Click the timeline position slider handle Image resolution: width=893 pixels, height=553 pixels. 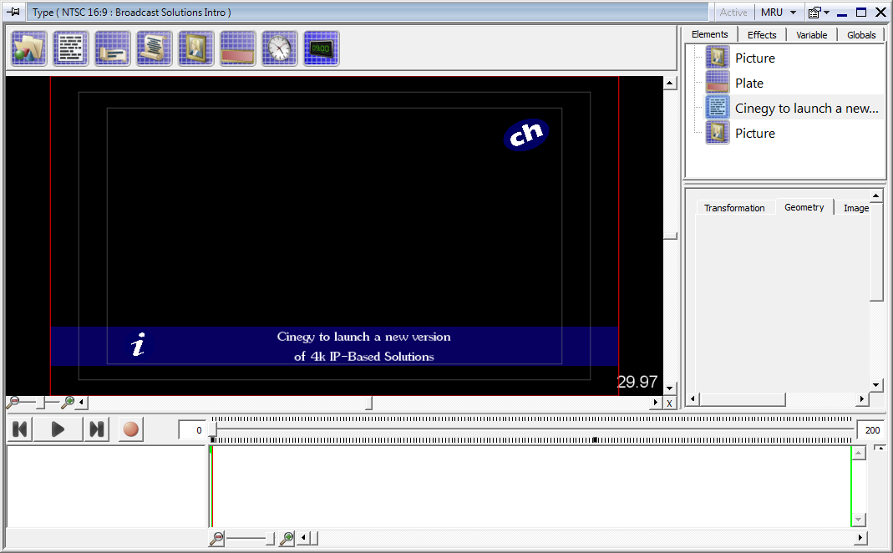click(x=212, y=429)
